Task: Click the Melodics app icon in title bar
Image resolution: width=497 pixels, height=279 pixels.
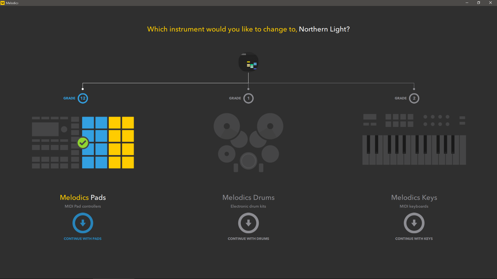Action: pyautogui.click(x=3, y=3)
